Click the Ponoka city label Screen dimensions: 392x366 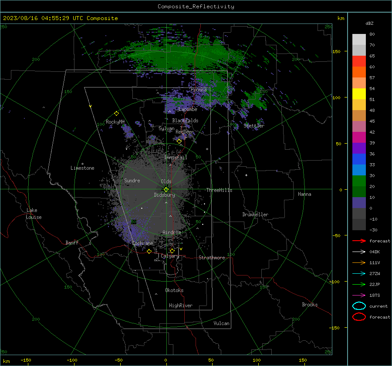(x=199, y=90)
